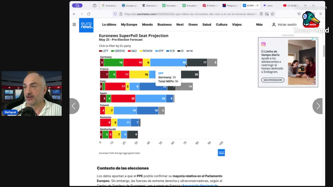The width and height of the screenshot is (333, 187).
Task: Click the Euronews logo in the header
Action: click(x=86, y=25)
